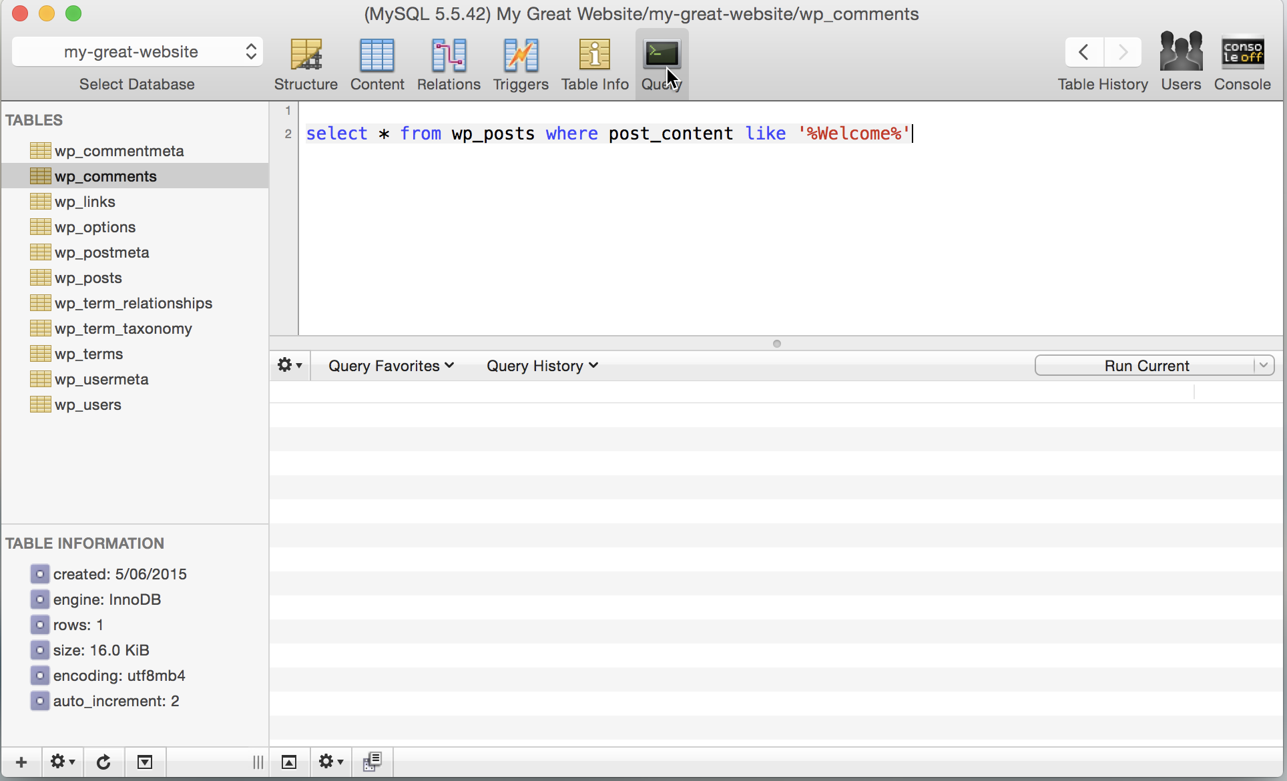Add a new table with plus button
Image resolution: width=1287 pixels, height=781 pixels.
point(21,762)
